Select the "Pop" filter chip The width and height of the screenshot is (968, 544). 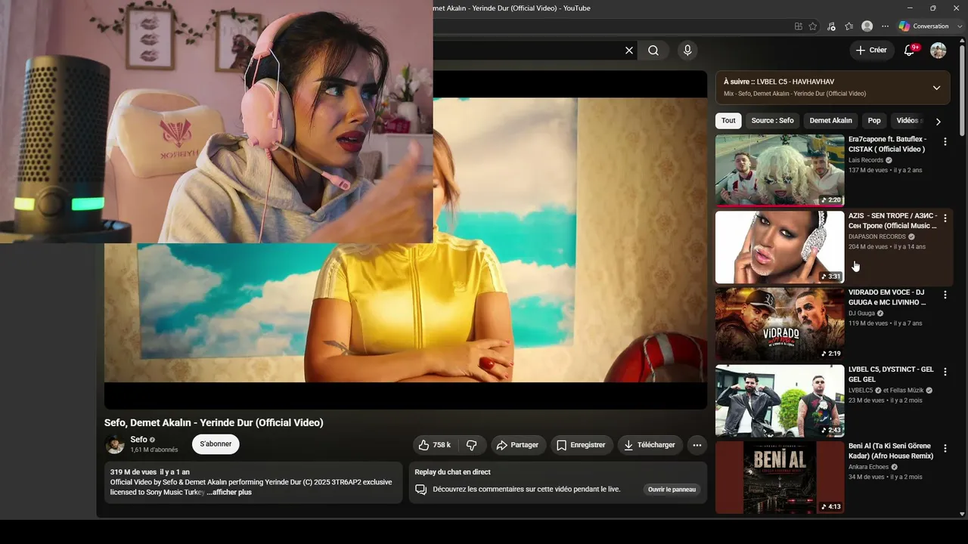874,121
